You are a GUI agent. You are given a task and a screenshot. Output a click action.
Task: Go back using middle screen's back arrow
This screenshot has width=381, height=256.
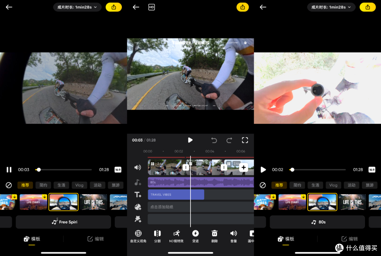[x=136, y=7]
